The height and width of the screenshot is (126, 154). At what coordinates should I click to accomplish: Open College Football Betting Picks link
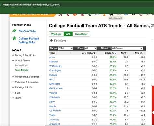pos(29,40)
